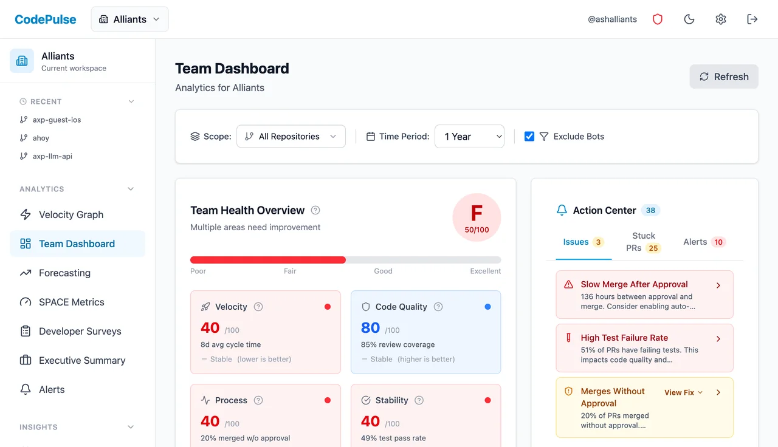Open settings gear icon in header
Screen dimensions: 778x447
click(721, 19)
